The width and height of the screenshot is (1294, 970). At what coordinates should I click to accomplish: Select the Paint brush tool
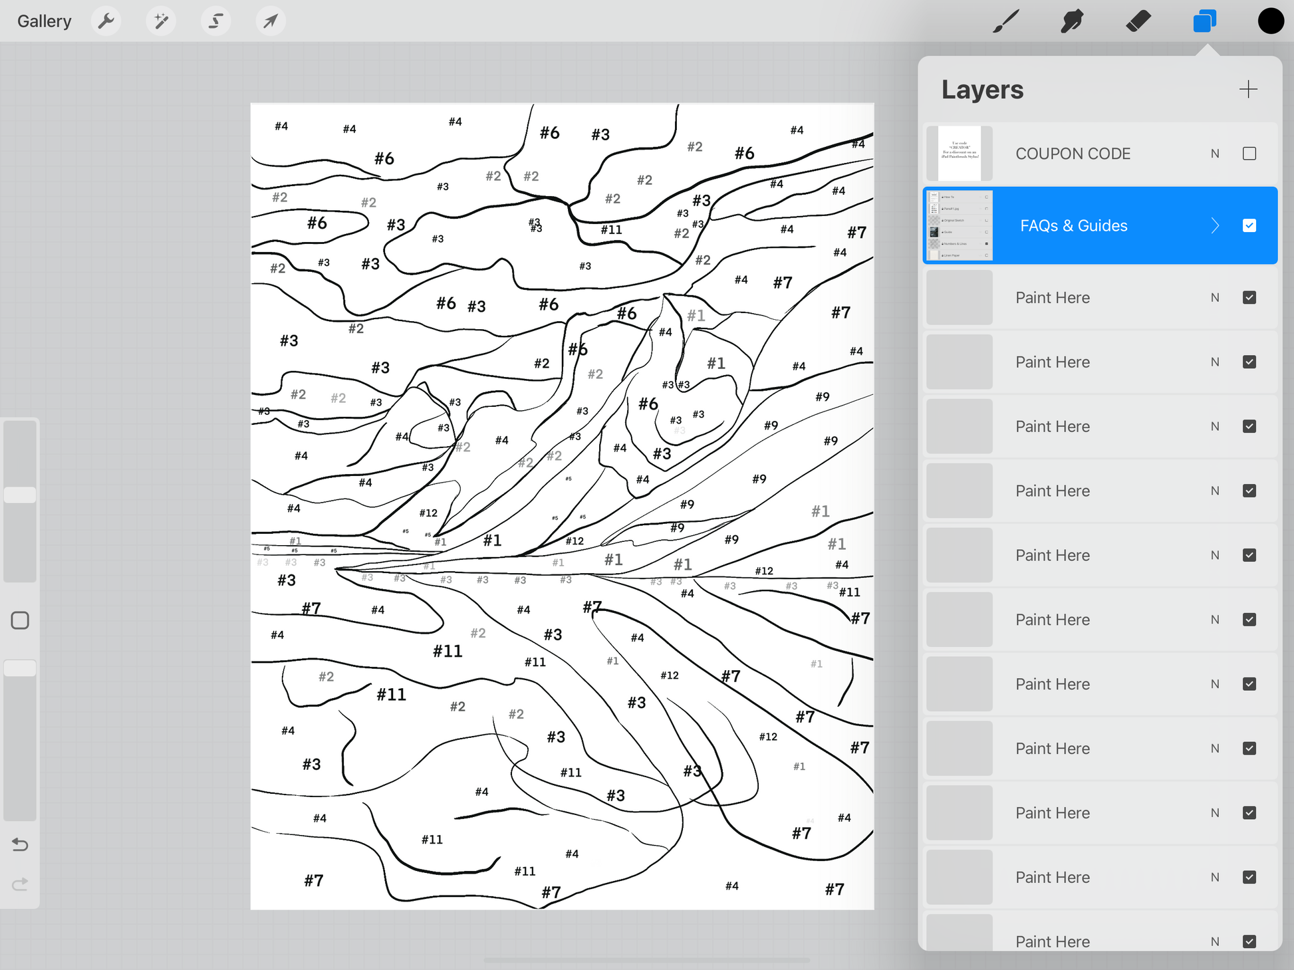click(1005, 21)
